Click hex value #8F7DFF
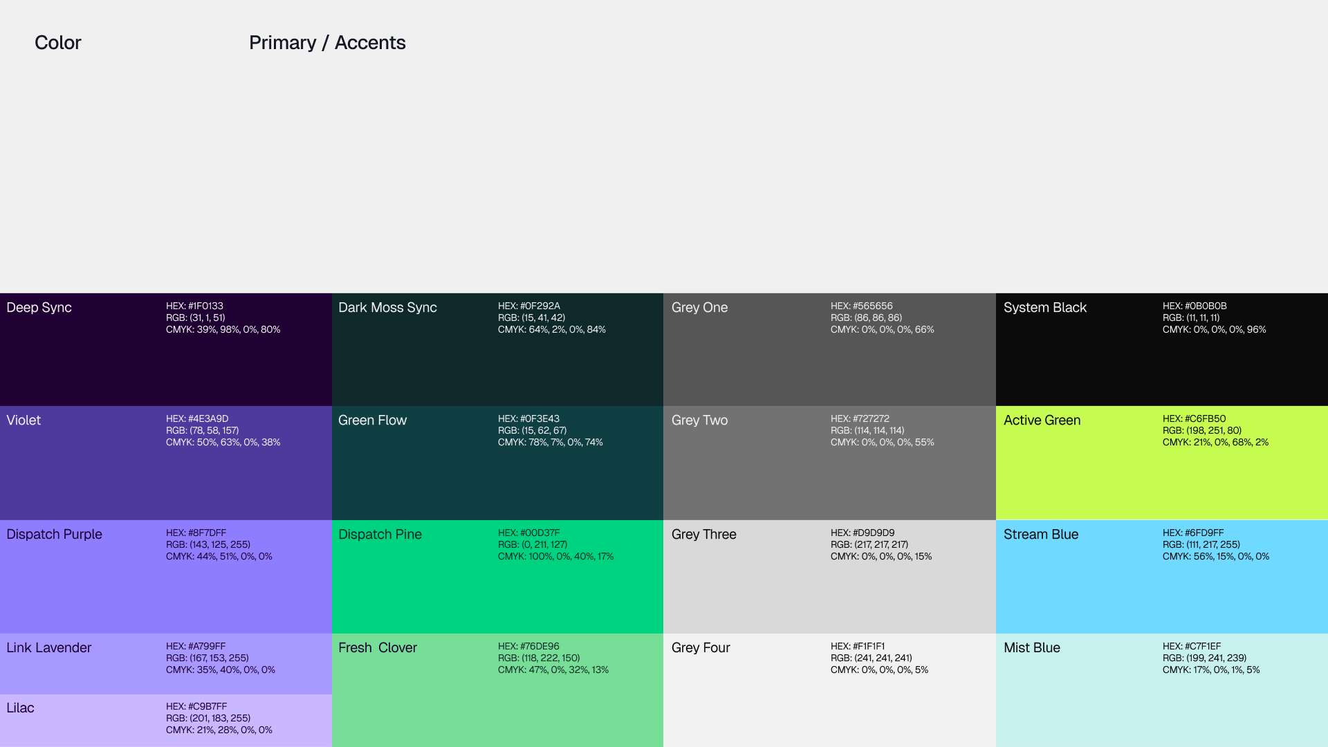 [207, 533]
